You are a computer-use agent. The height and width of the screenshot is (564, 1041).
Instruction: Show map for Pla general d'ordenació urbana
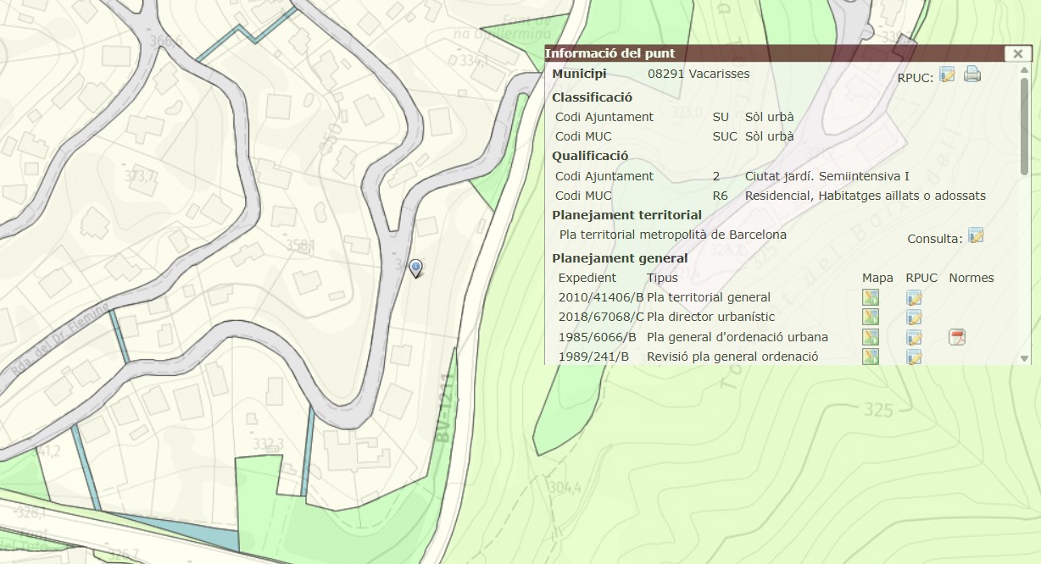[x=871, y=337]
